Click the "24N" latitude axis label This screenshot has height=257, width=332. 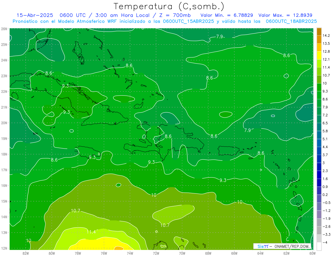tap(4, 60)
